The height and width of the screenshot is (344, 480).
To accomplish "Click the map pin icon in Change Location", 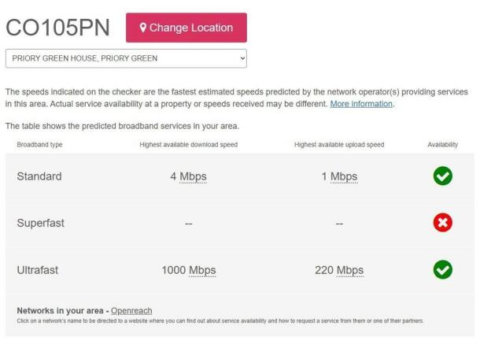I will [142, 28].
